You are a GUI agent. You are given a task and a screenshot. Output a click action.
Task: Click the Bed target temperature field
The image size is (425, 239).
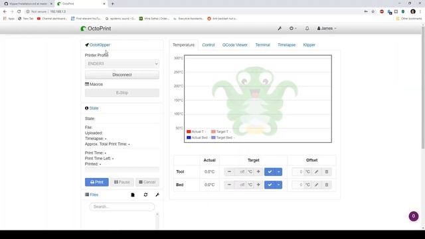240,185
